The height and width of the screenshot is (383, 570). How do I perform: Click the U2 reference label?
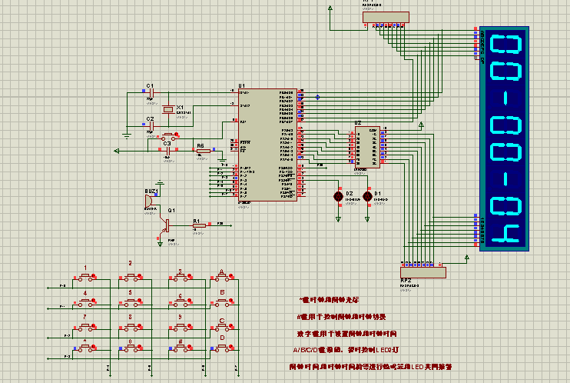click(358, 123)
